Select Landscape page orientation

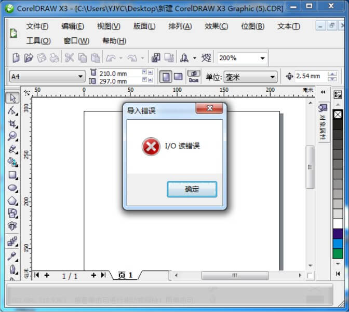tap(178, 77)
